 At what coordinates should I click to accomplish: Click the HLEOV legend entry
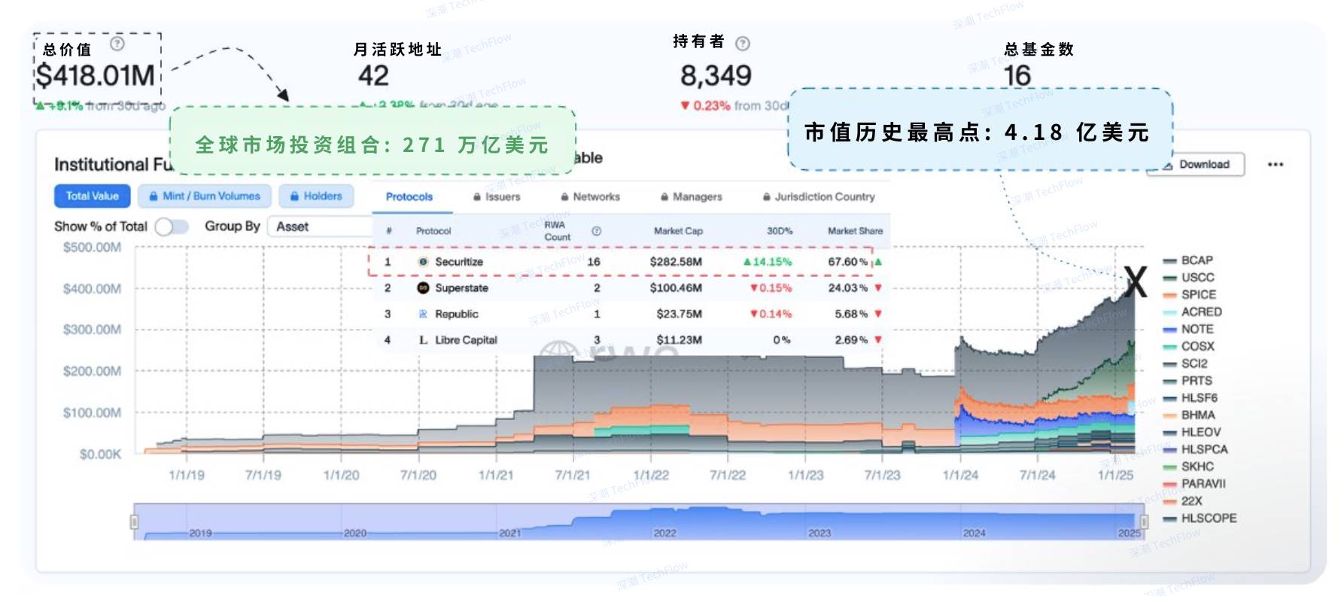(x=1191, y=432)
